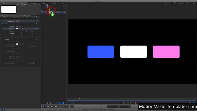
Task: Select the Rectangle Mask tool
Action: tap(71, 107)
